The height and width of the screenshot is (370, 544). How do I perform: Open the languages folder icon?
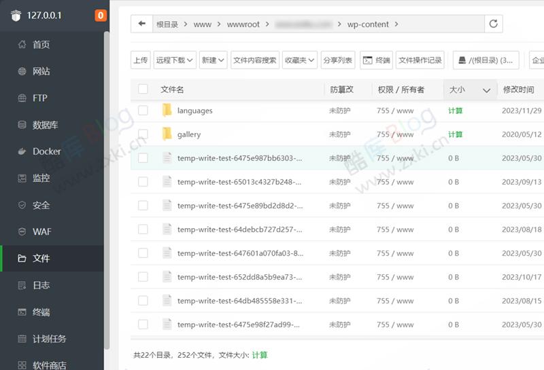tap(167, 110)
